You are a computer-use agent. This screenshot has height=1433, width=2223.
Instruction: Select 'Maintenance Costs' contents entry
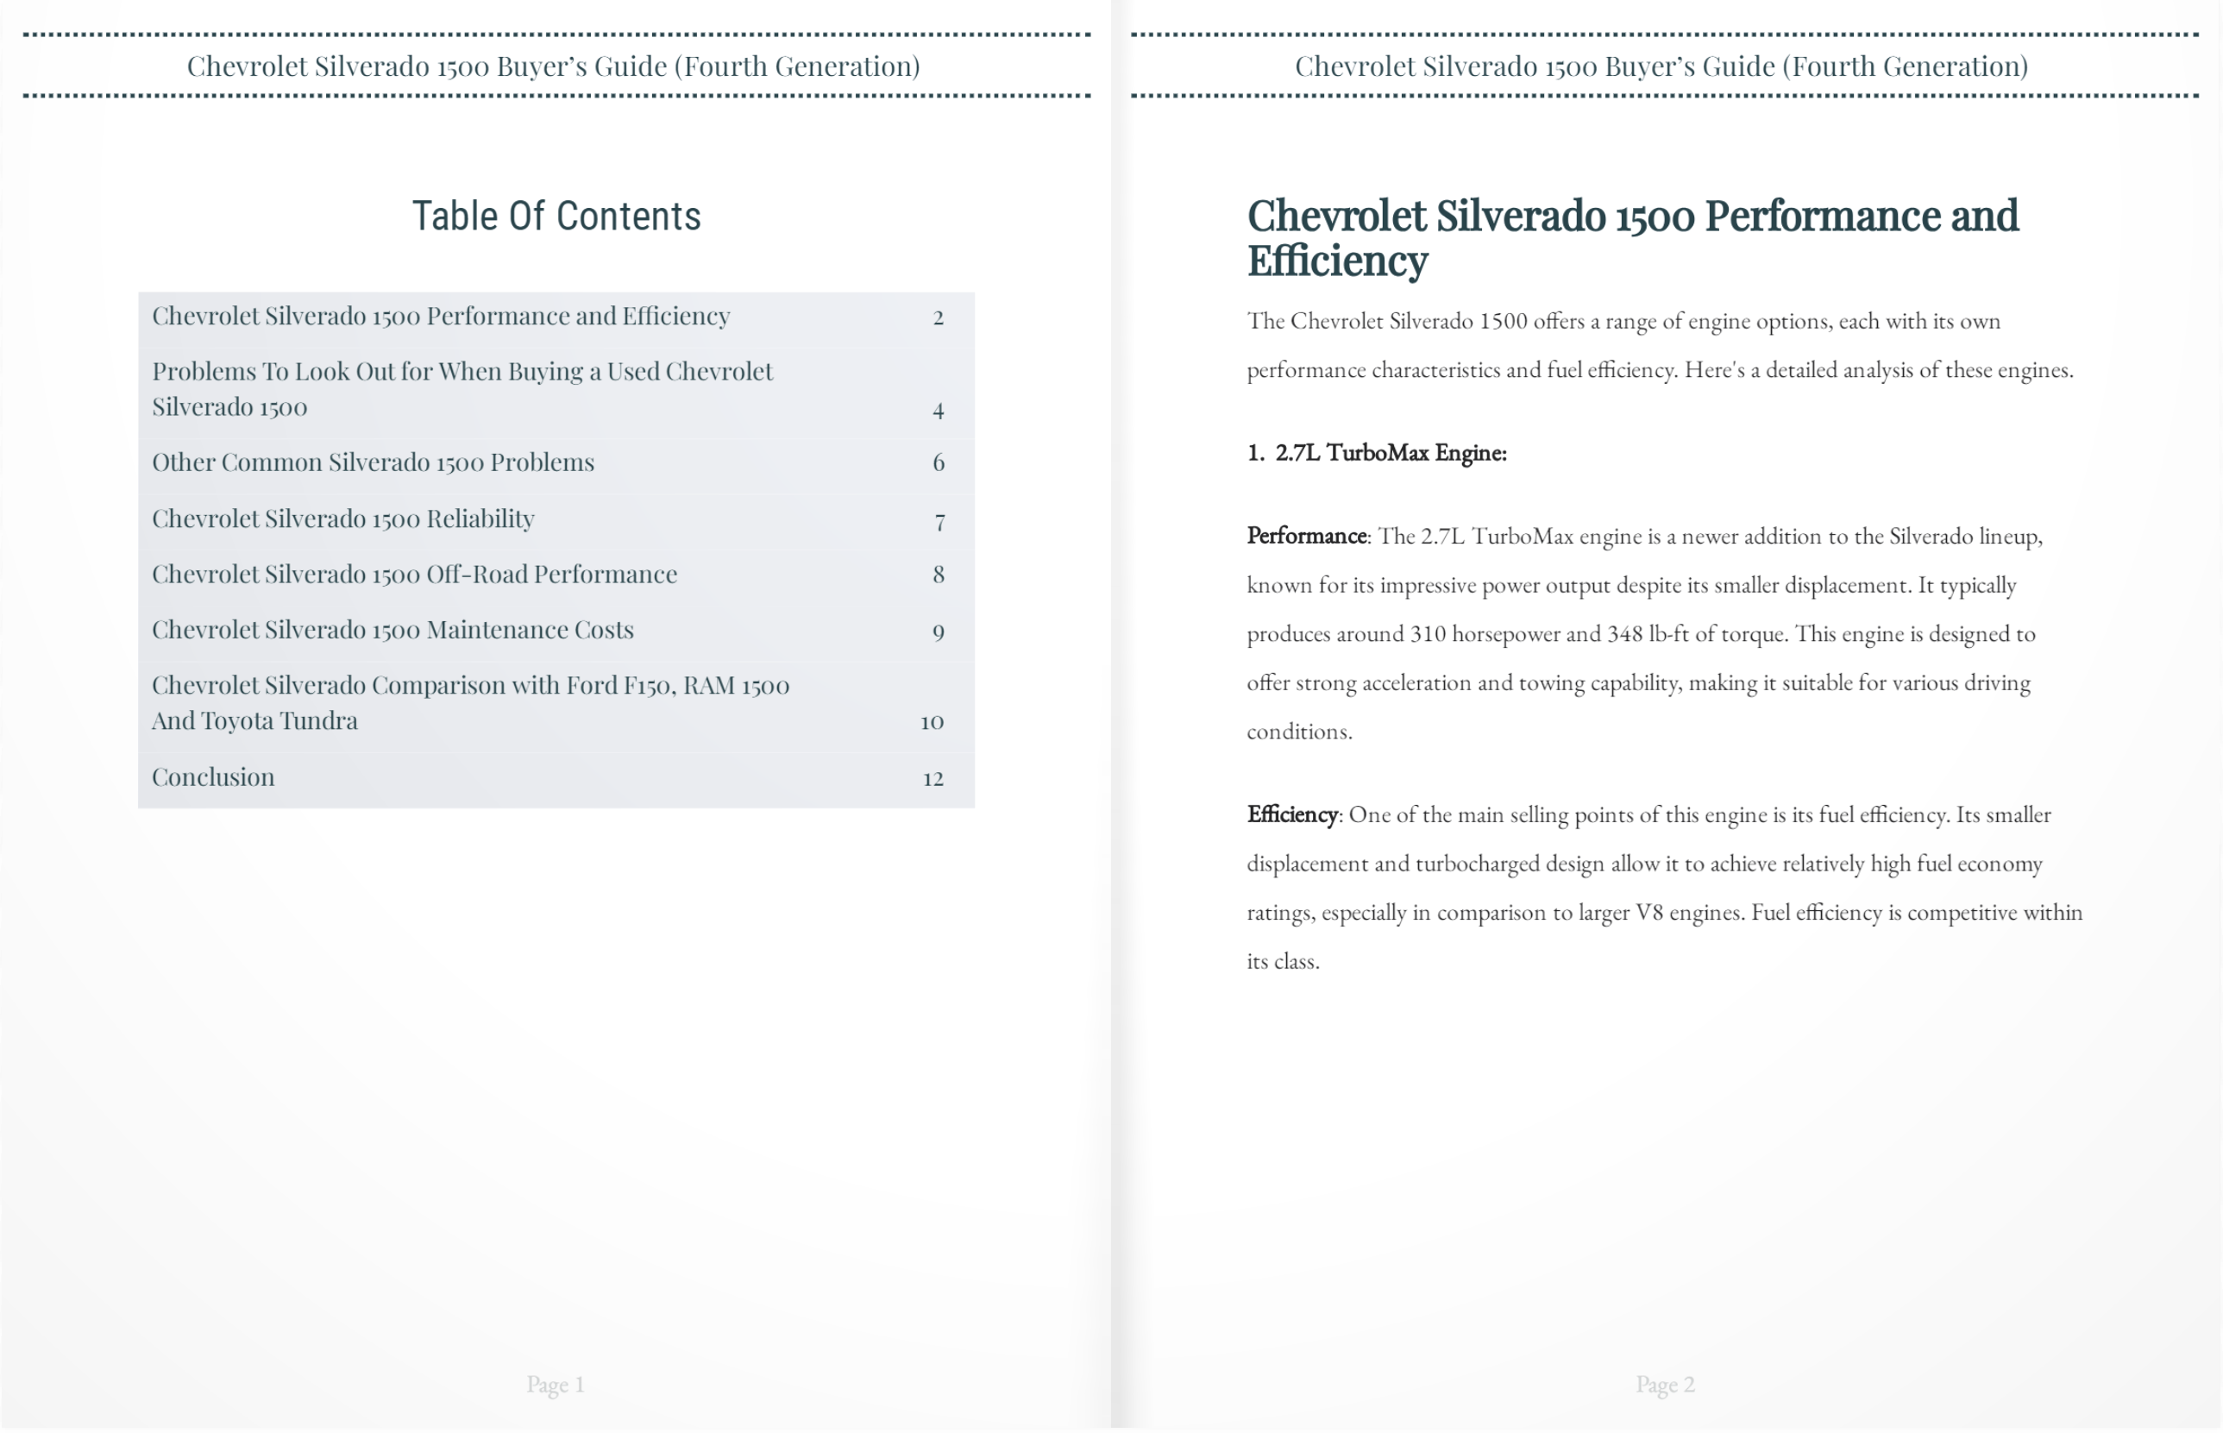pos(392,630)
